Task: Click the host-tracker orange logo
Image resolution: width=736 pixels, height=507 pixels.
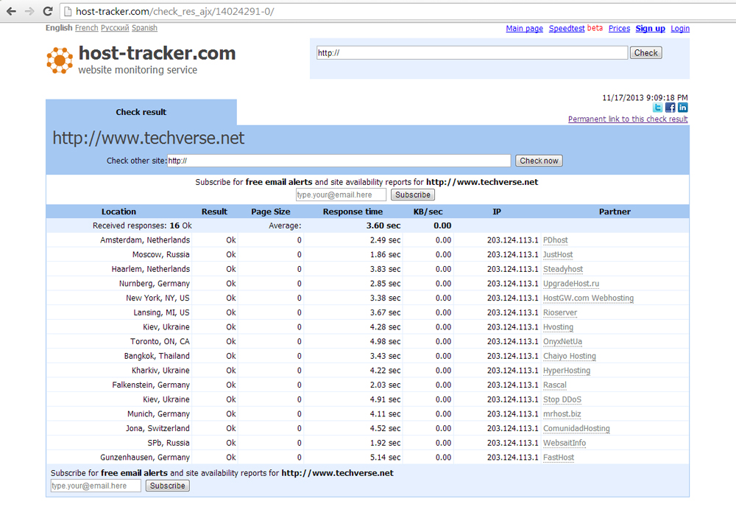Action: point(60,60)
